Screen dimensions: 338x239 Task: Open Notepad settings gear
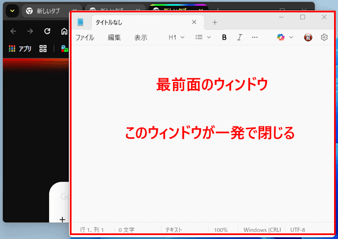(324, 38)
